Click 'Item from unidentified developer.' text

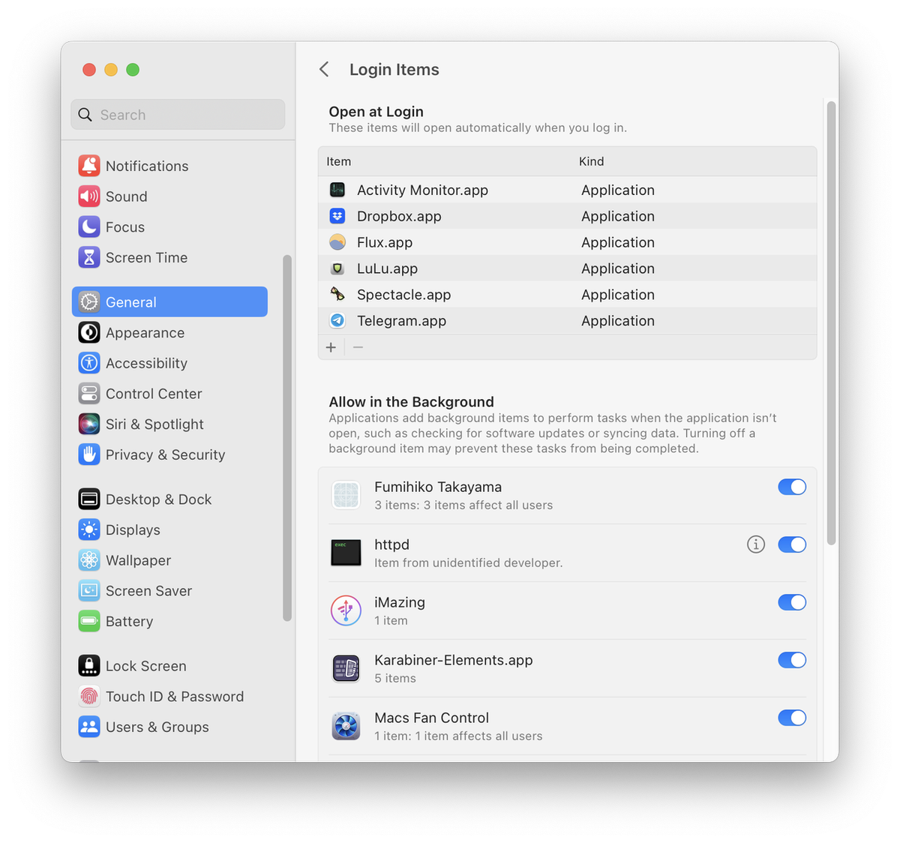click(x=468, y=562)
